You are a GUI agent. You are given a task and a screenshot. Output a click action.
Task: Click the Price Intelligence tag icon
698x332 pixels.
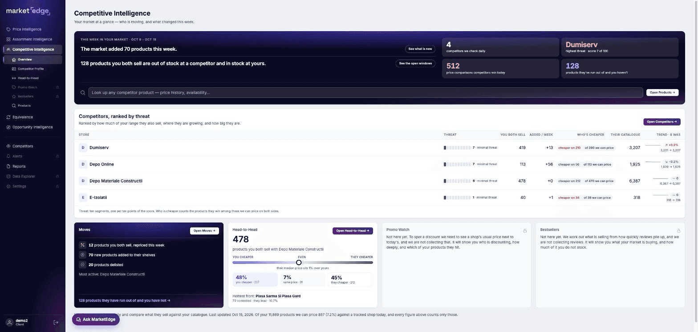8,29
